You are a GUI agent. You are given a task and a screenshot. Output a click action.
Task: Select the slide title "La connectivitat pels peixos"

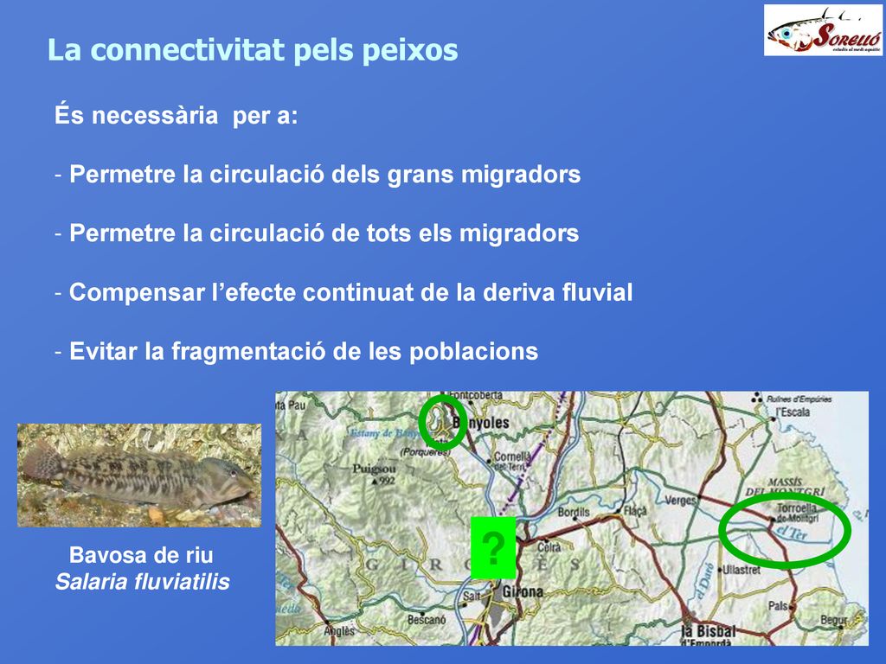click(253, 49)
